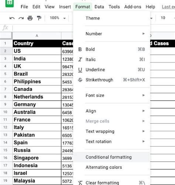175x185 pixels.
Task: Select row 2 header
Action: pos(6,51)
